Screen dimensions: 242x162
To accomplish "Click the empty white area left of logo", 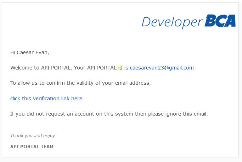I will 71,22.
